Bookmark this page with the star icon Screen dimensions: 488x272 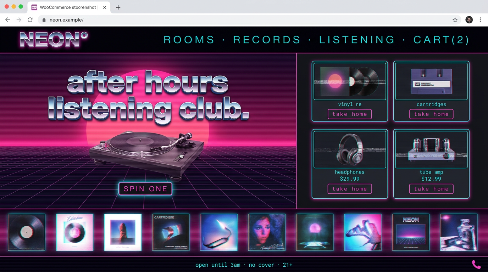pyautogui.click(x=455, y=20)
